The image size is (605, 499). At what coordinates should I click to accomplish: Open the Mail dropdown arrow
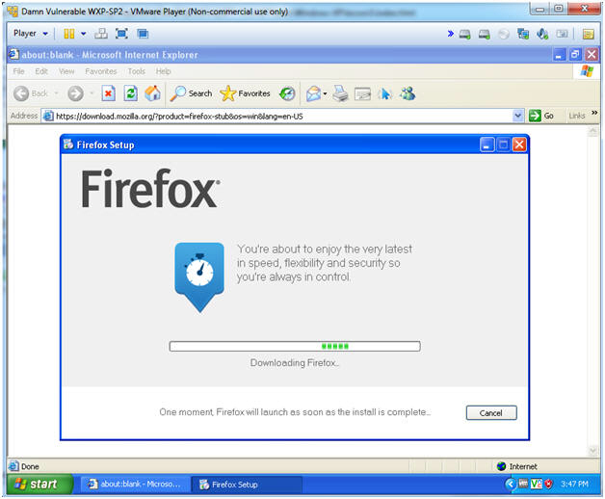pyautogui.click(x=325, y=93)
